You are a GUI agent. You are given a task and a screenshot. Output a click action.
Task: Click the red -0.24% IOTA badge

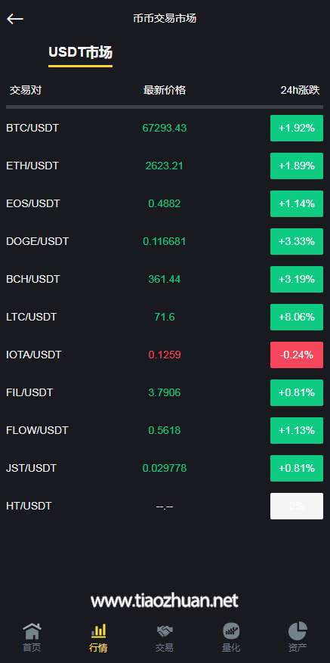coord(297,355)
